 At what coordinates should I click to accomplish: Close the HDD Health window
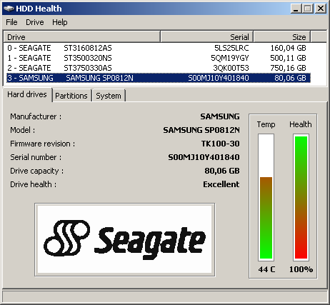(x=321, y=9)
